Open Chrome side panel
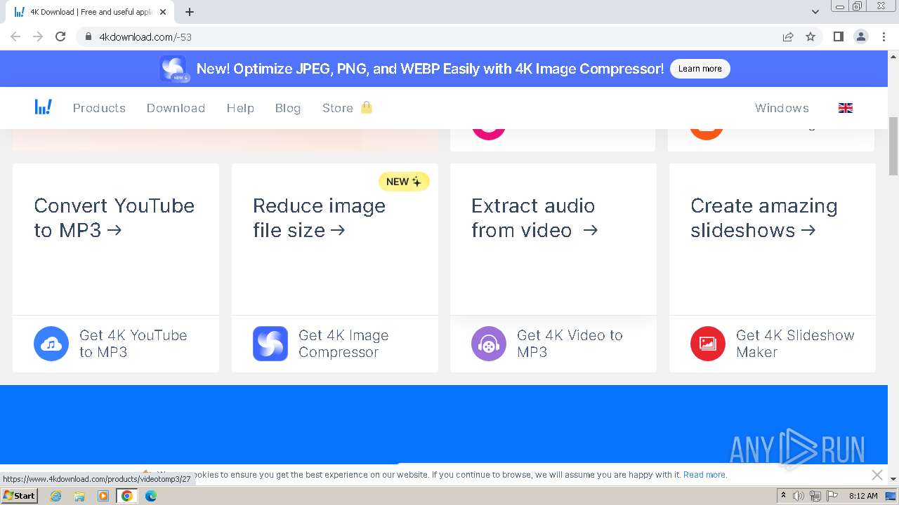The image size is (899, 505). point(839,36)
